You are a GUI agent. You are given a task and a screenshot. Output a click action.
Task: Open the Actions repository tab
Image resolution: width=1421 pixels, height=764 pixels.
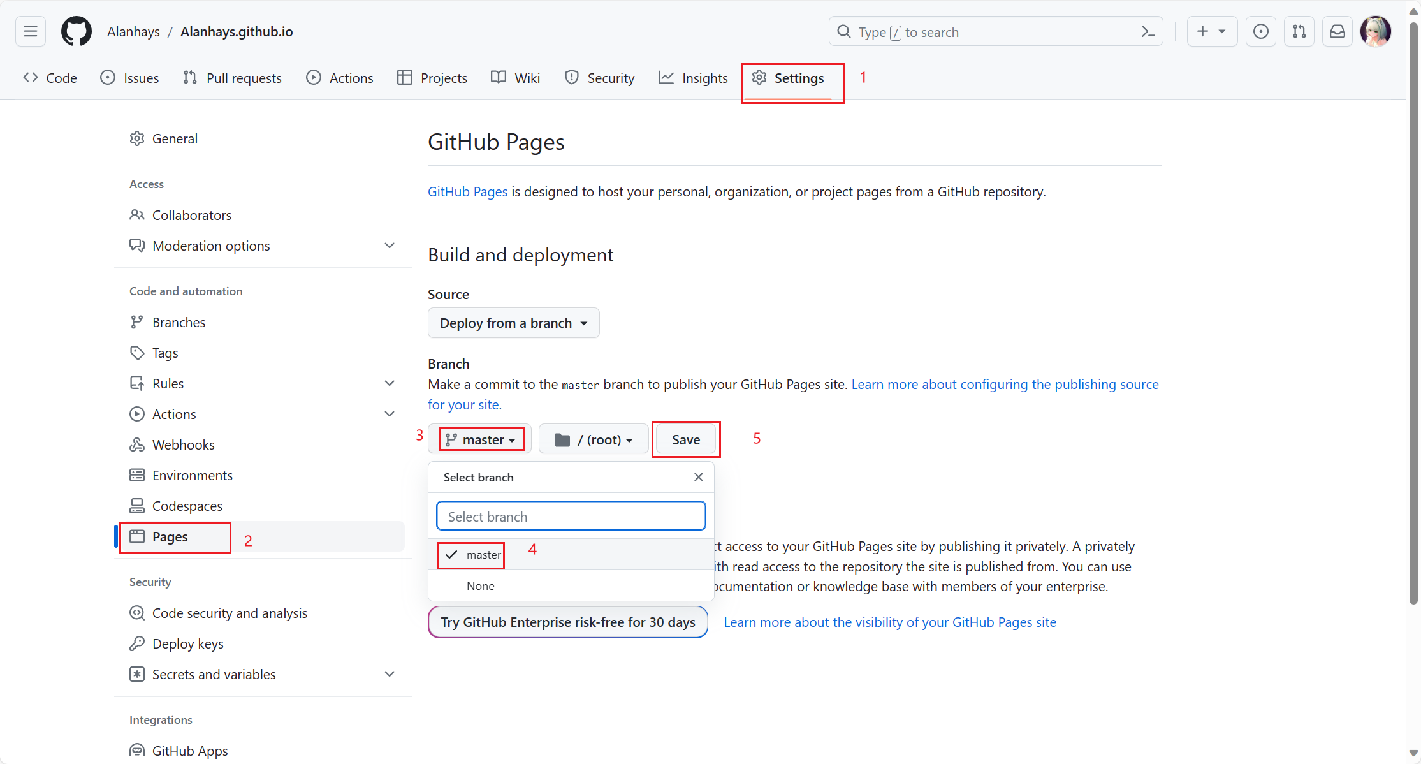[340, 78]
